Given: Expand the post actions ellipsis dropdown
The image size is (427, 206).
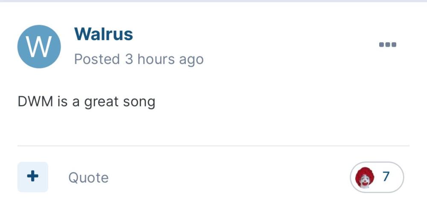Looking at the screenshot, I should pyautogui.click(x=388, y=44).
